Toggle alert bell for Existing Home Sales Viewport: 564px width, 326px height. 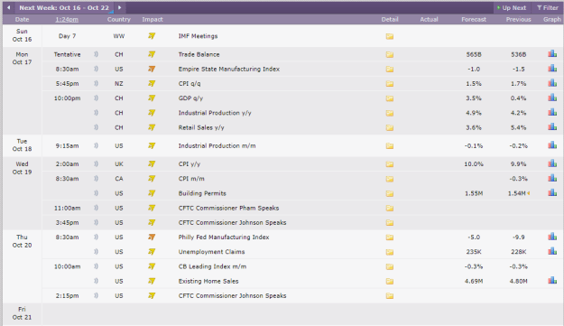96,281
